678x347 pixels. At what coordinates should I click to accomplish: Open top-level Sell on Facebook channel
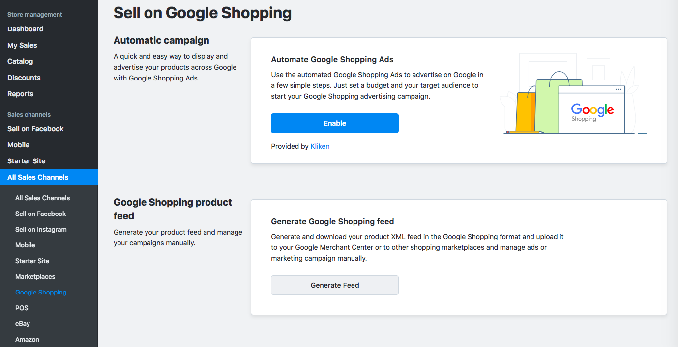[x=35, y=129]
